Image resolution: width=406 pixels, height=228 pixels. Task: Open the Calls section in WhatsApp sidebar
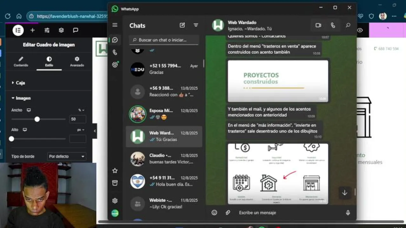[115, 52]
